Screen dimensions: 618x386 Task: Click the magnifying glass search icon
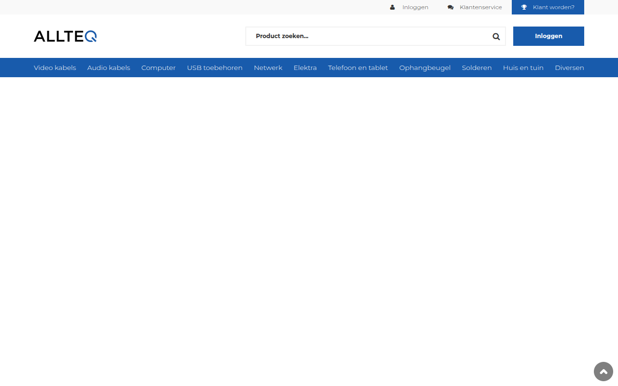click(496, 36)
